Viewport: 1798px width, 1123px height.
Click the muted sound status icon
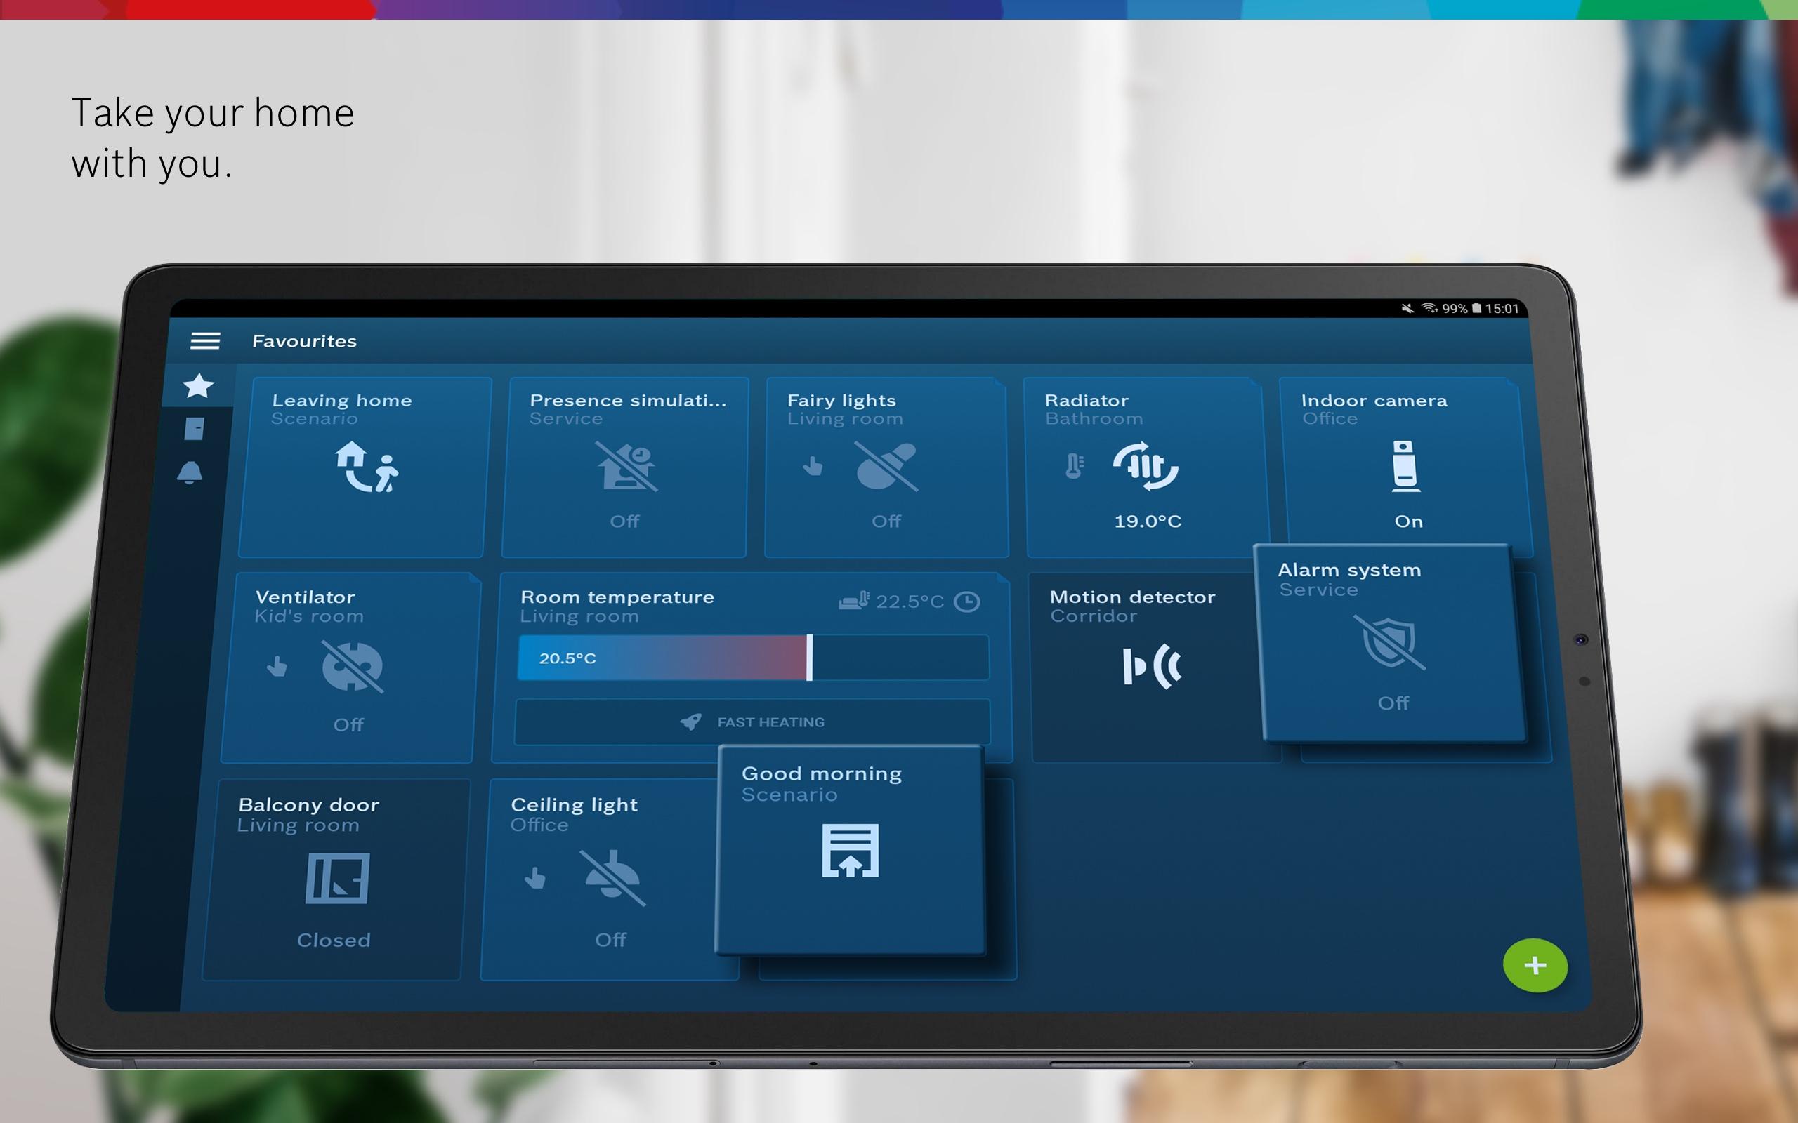pos(1407,308)
